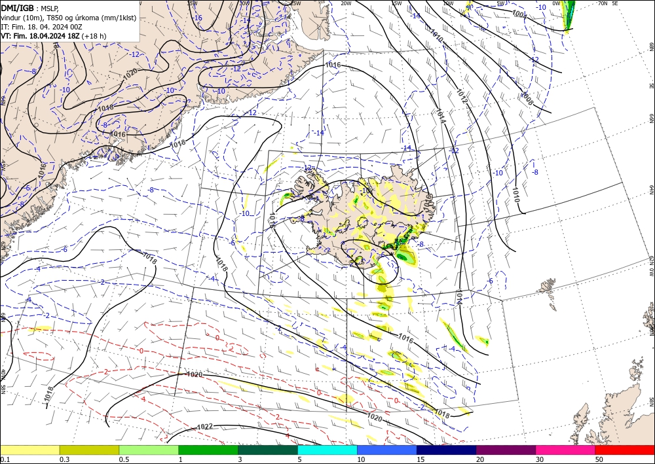Click the 'vindur (10m), T850 og úrkoma' line
Image resolution: width=655 pixels, height=464 pixels.
coord(69,18)
